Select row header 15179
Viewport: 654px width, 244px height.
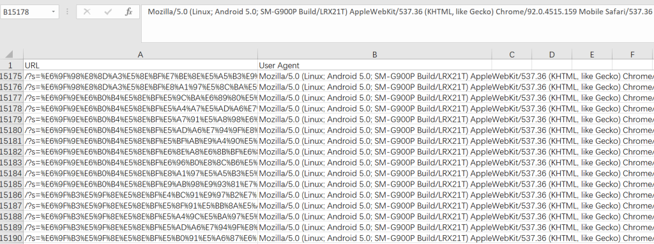tap(11, 119)
